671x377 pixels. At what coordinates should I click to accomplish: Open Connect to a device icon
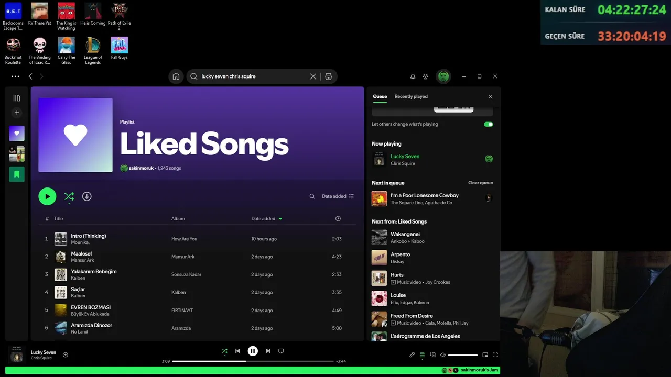tap(432, 355)
